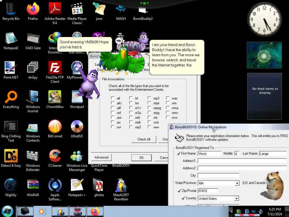This screenshot has height=217, width=289.
Task: Show hidden system tray icons arrow
Action: tap(231, 211)
